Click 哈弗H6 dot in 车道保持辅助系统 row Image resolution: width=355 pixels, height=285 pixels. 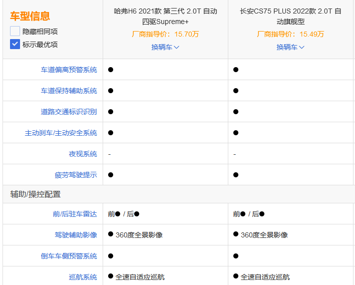pyautogui.click(x=111, y=91)
